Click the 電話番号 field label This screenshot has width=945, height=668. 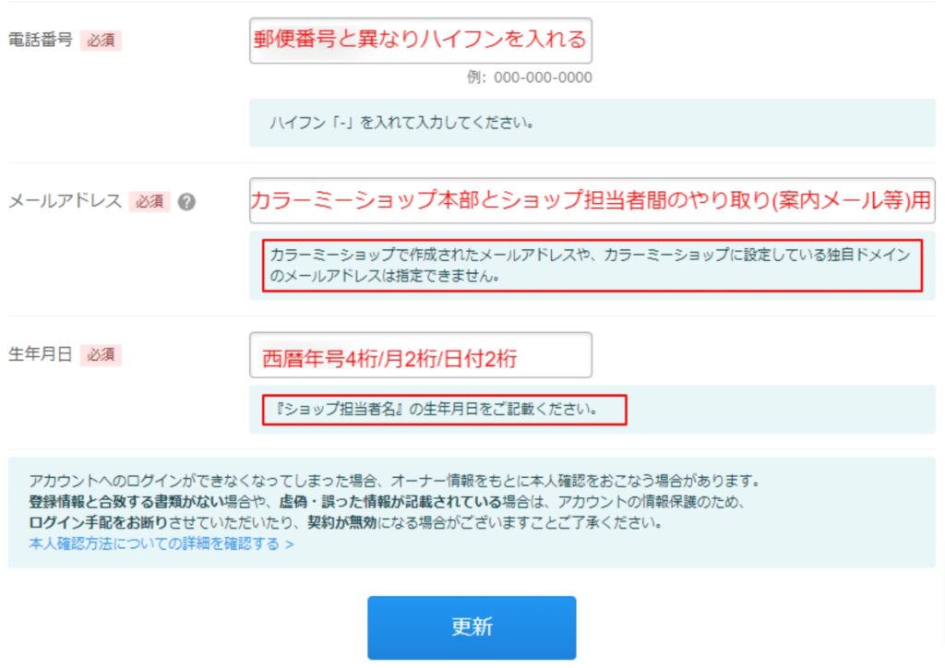pos(40,41)
